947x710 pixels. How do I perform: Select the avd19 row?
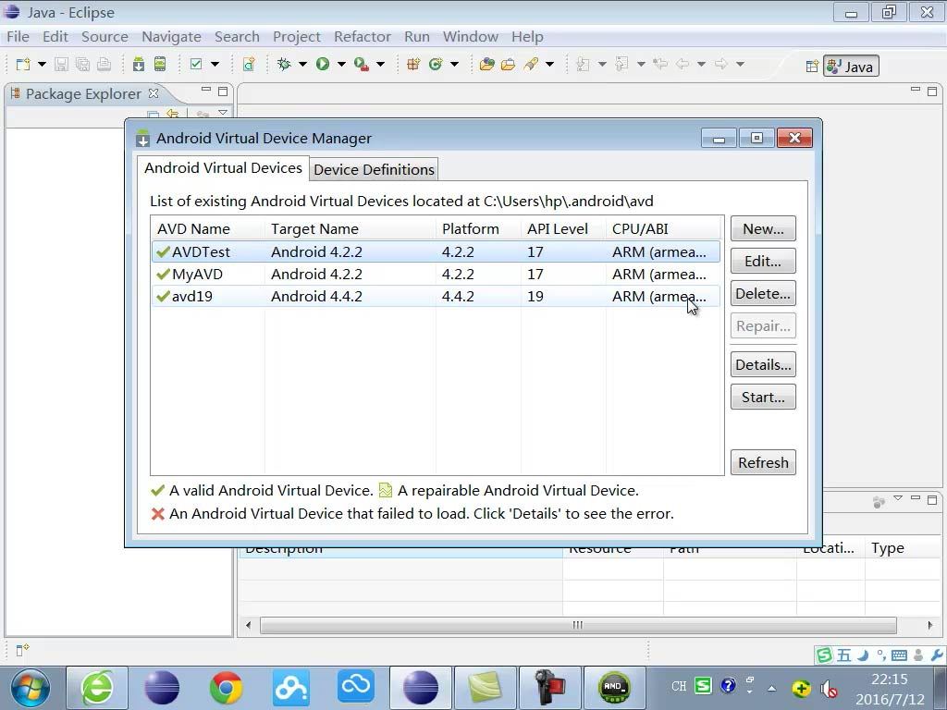point(437,297)
